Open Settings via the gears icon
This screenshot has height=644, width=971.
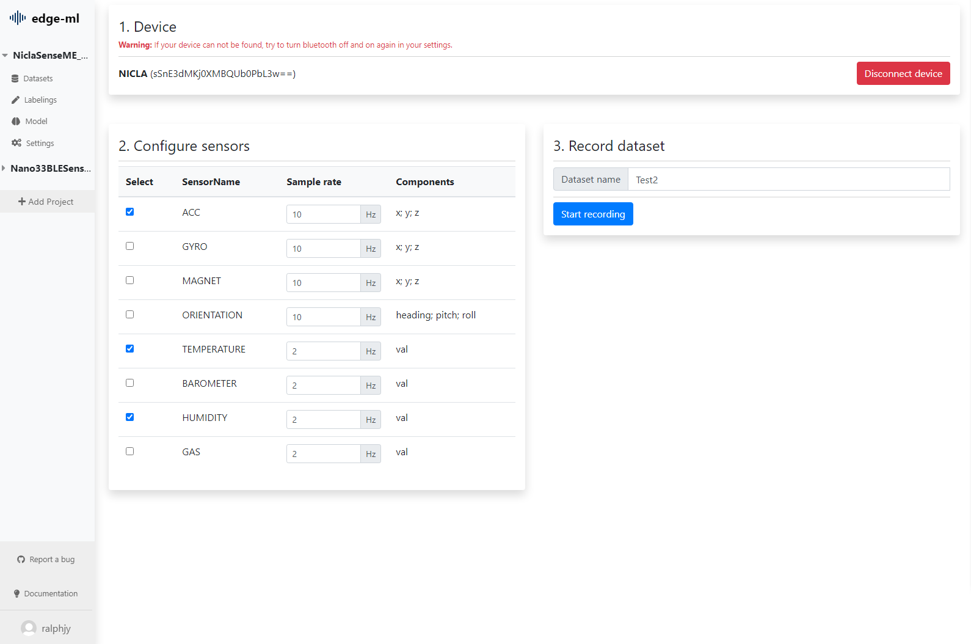coord(16,143)
